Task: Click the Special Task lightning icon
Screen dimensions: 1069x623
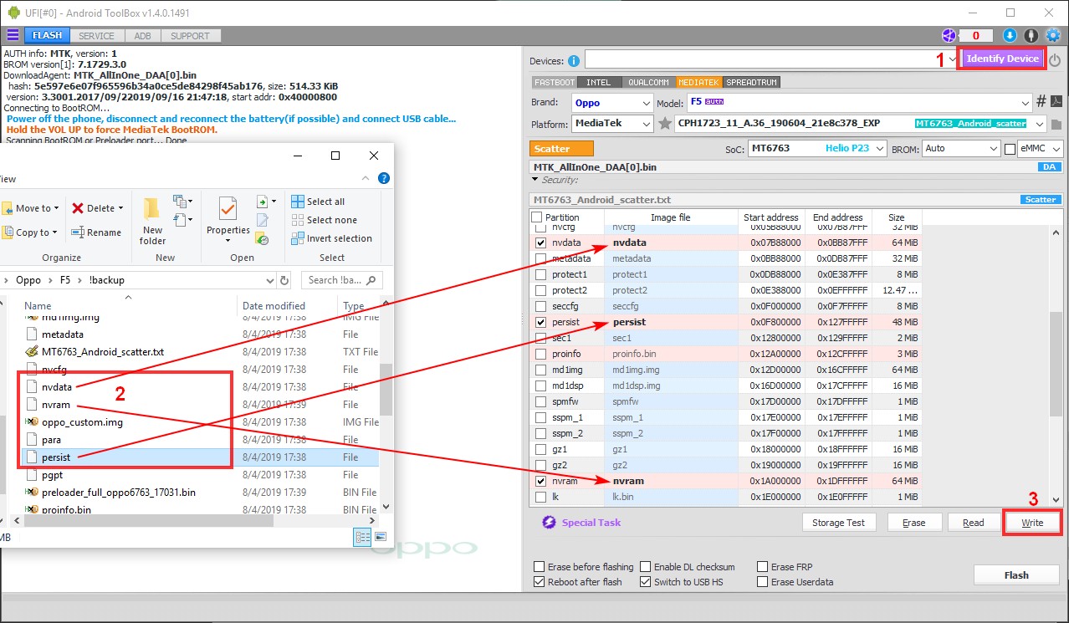Action: coord(549,522)
